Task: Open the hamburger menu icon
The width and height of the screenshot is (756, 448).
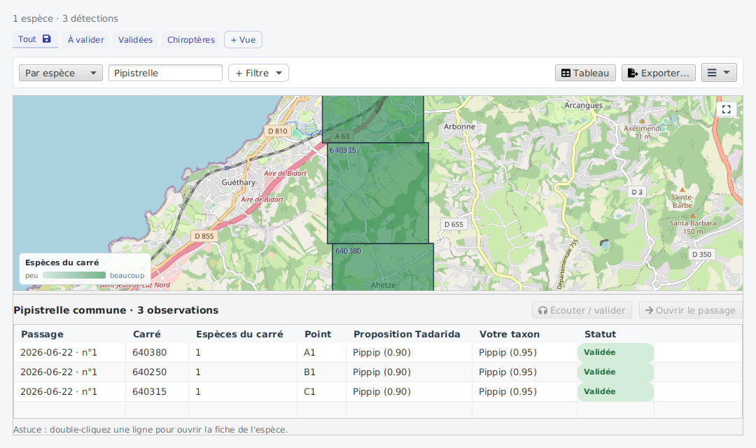Action: 712,73
